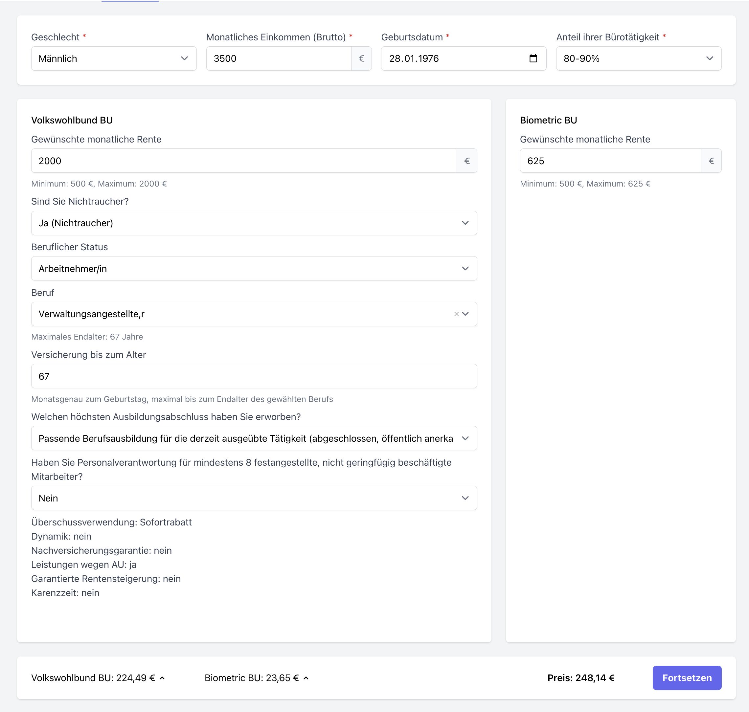
Task: Open the Anteil ihrer Bürotätigkeit dropdown
Action: click(x=639, y=58)
